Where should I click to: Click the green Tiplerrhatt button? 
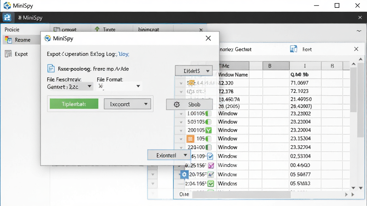(74, 104)
